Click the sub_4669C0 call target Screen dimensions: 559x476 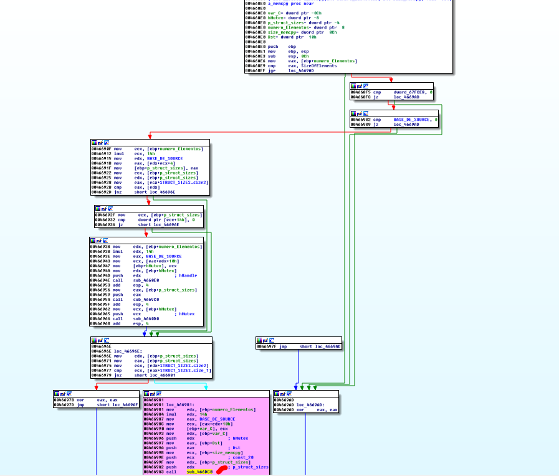(x=146, y=300)
